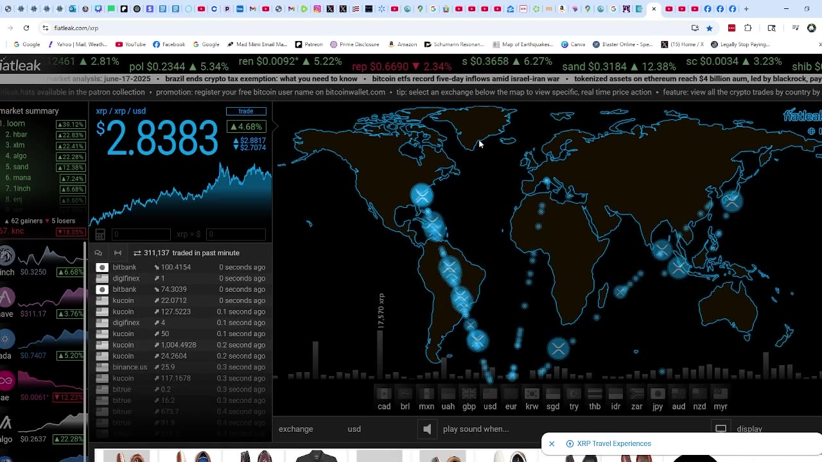Image resolution: width=822 pixels, height=462 pixels.
Task: Click the xrp price chart
Action: (180, 194)
